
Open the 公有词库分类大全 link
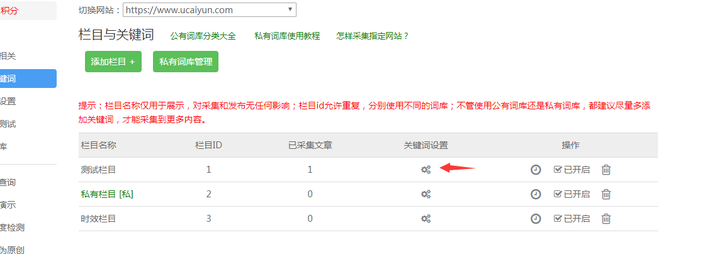click(x=203, y=36)
